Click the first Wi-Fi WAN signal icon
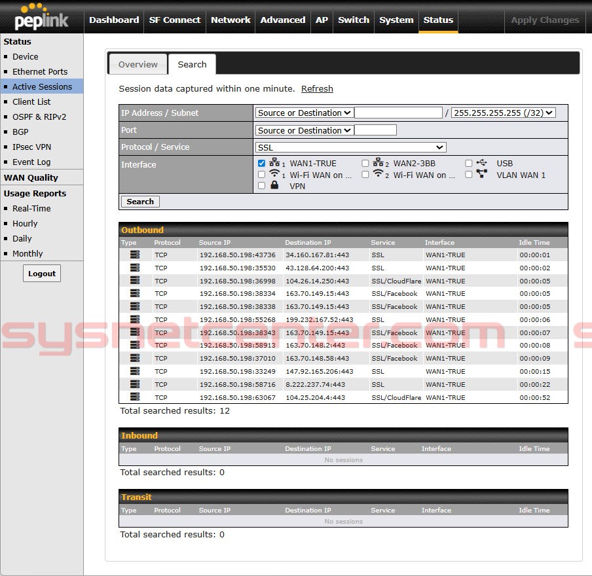The width and height of the screenshot is (592, 576). (x=274, y=173)
